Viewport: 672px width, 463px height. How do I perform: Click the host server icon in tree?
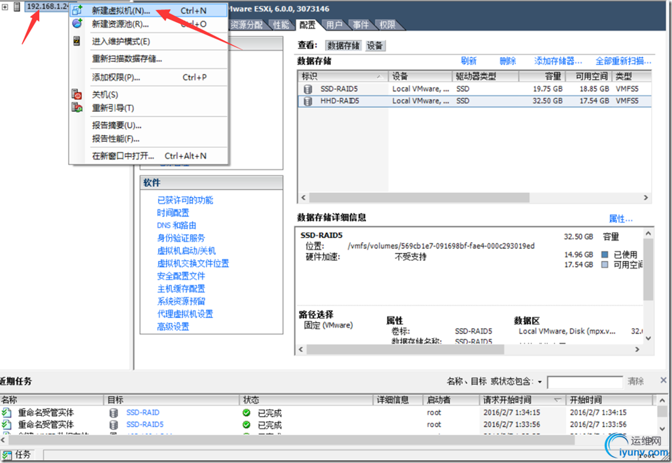17,7
